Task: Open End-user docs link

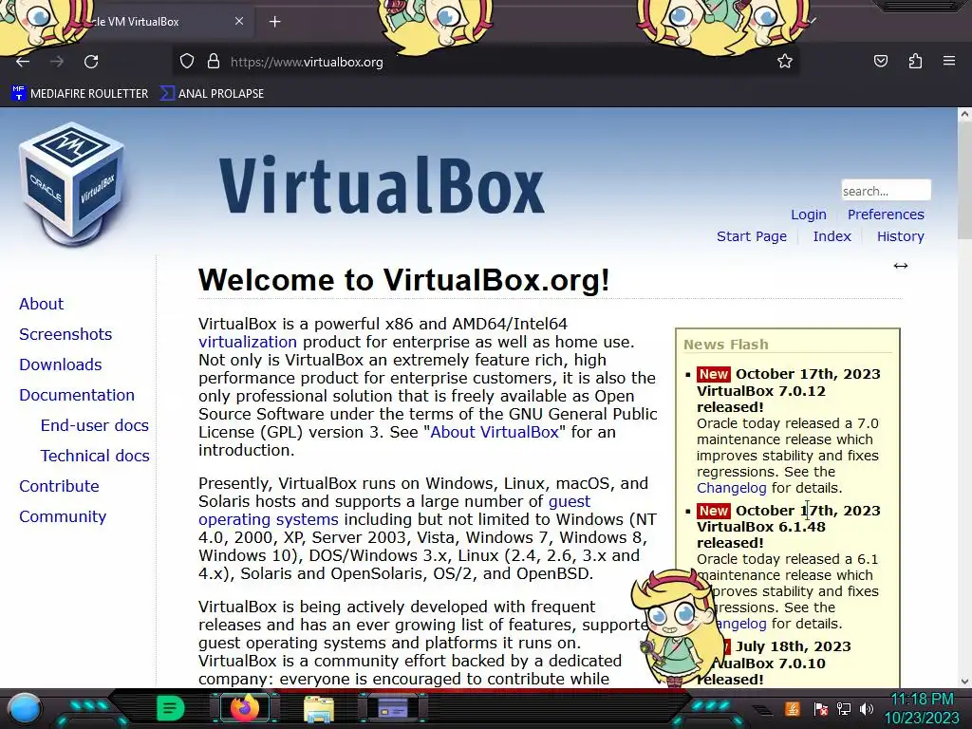Action: pos(95,425)
